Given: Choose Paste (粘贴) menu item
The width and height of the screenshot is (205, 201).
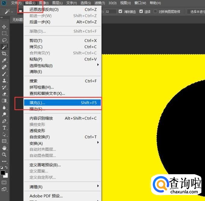Looking at the screenshot, I should pos(62,59).
